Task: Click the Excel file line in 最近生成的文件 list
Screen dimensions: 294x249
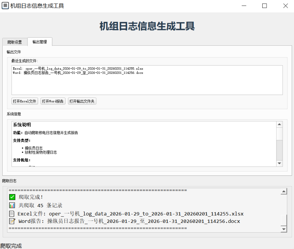Action: pos(78,69)
